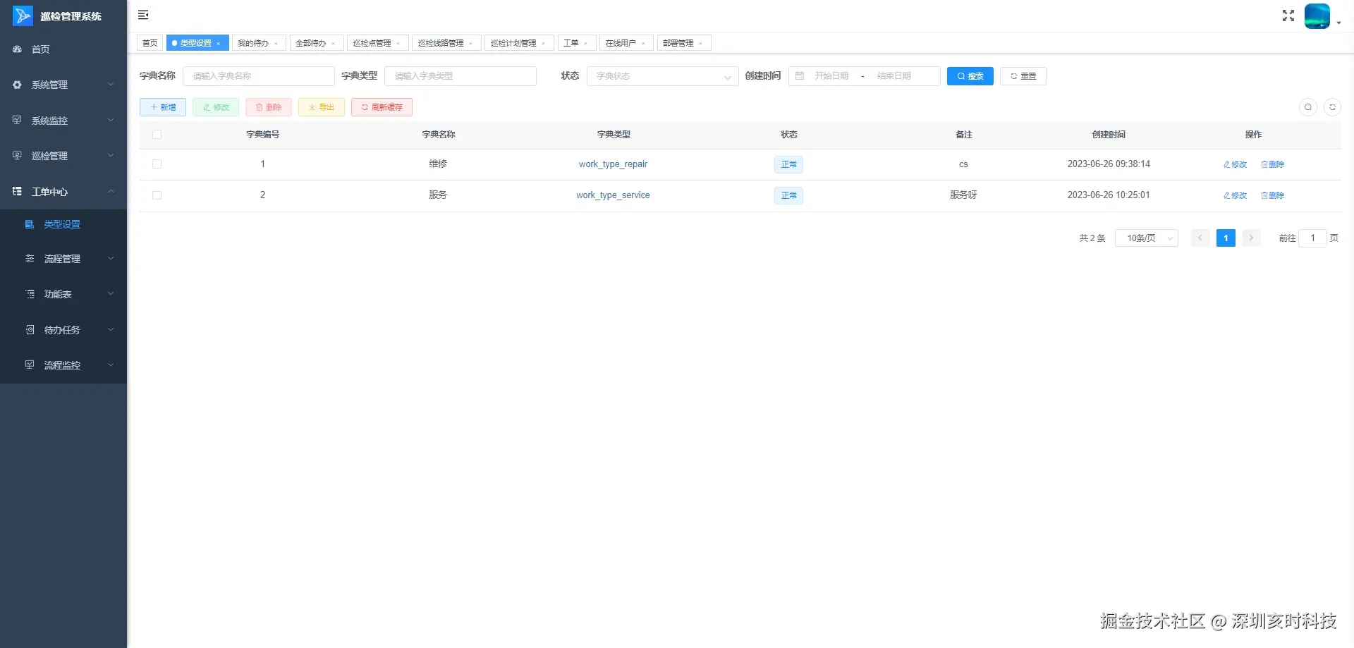
Task: Click the 流程管理 sliders icon in the sidebar
Action: click(x=30, y=259)
